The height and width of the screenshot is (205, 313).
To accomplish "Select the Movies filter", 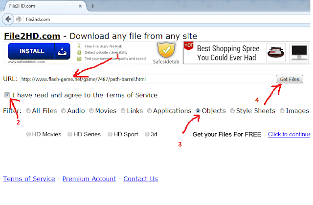I will [91, 111].
